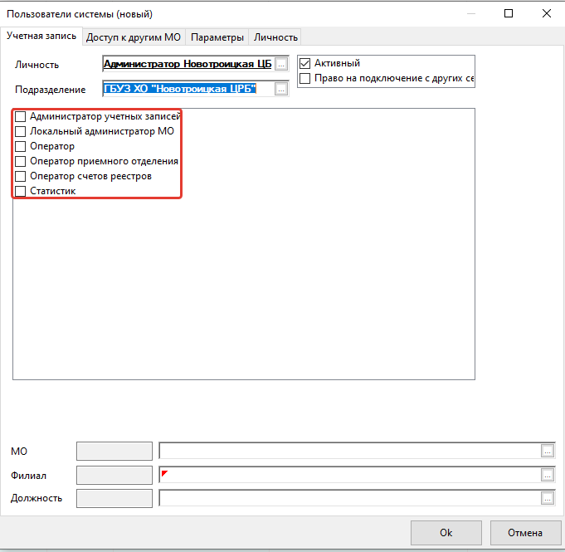Open the Должность field ellipsis browse button
Screen dimensions: 565x552
point(548,498)
